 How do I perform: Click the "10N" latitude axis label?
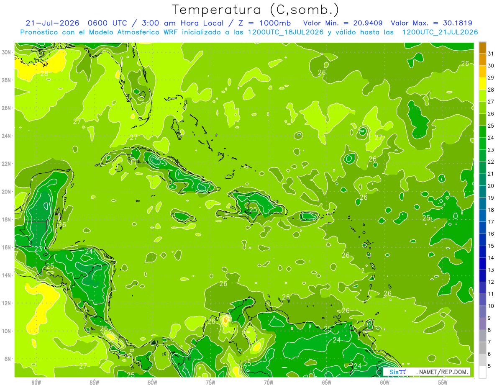point(6,331)
